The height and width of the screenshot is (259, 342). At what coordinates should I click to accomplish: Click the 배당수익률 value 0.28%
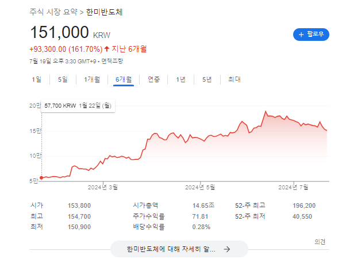click(x=201, y=227)
